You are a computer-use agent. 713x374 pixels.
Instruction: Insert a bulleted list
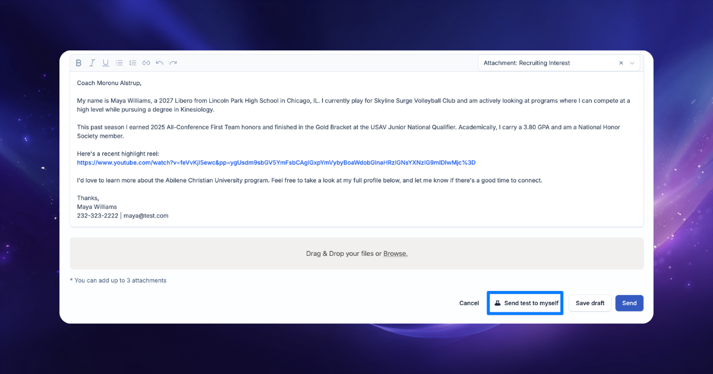click(x=119, y=63)
